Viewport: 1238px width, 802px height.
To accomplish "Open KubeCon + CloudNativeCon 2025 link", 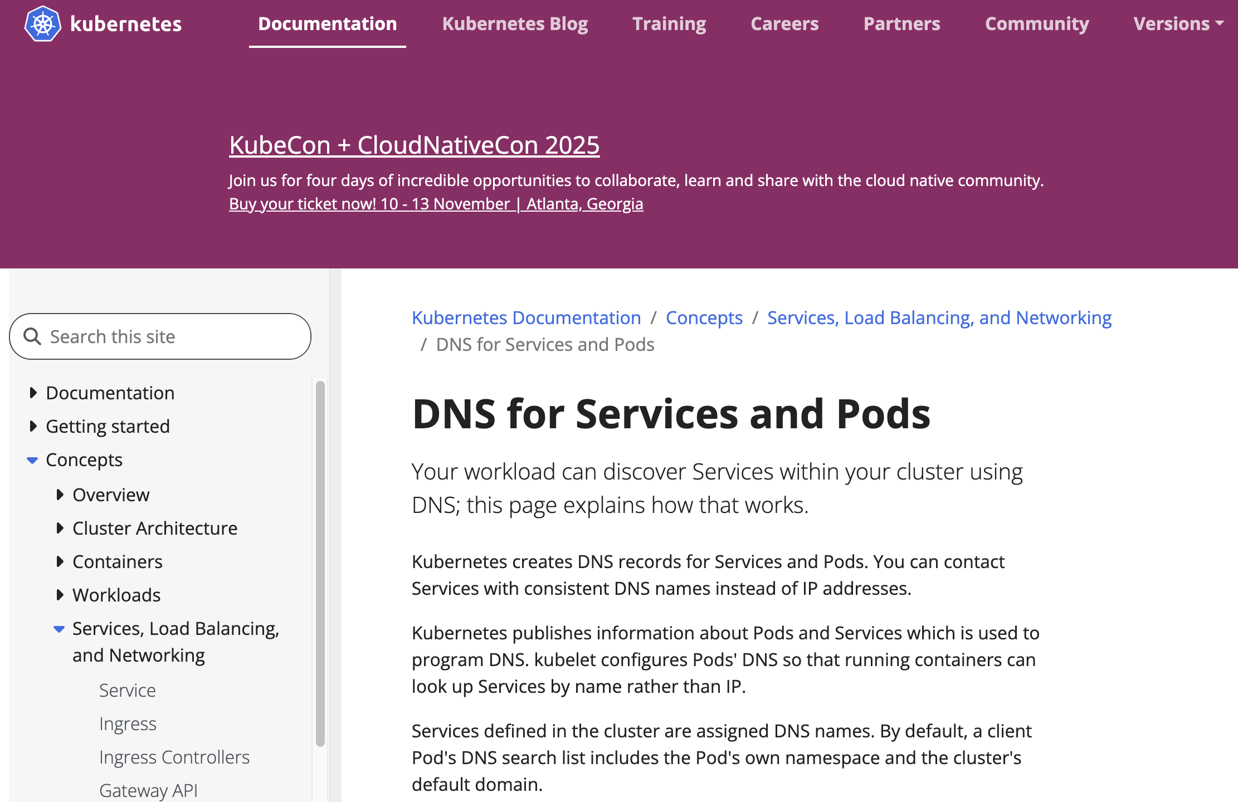I will point(414,145).
